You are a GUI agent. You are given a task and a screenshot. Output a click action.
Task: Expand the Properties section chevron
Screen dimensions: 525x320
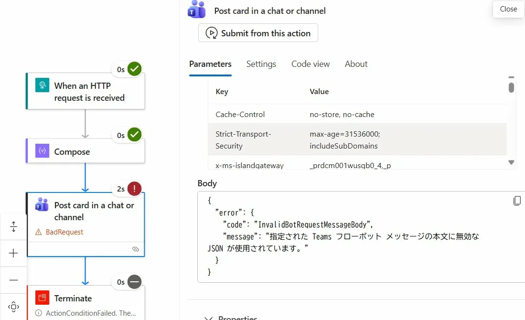click(209, 318)
